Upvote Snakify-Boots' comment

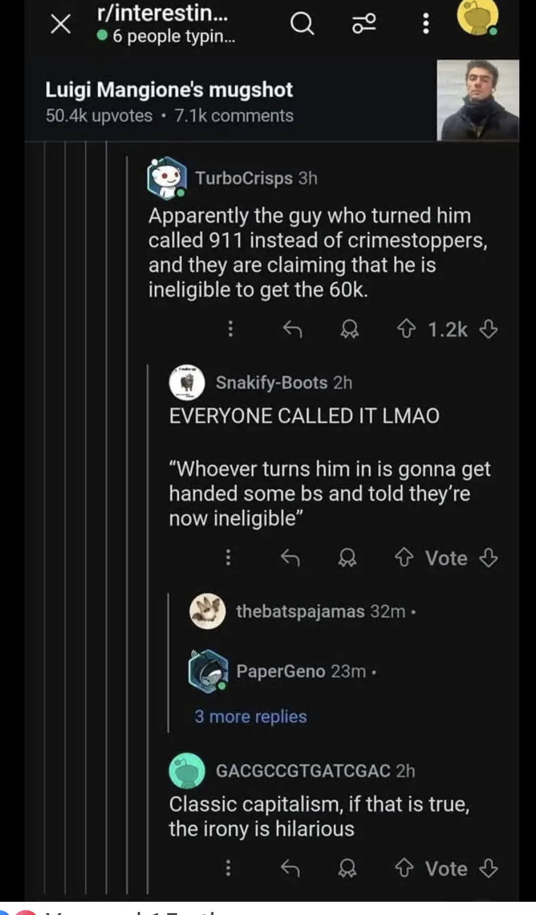[404, 557]
